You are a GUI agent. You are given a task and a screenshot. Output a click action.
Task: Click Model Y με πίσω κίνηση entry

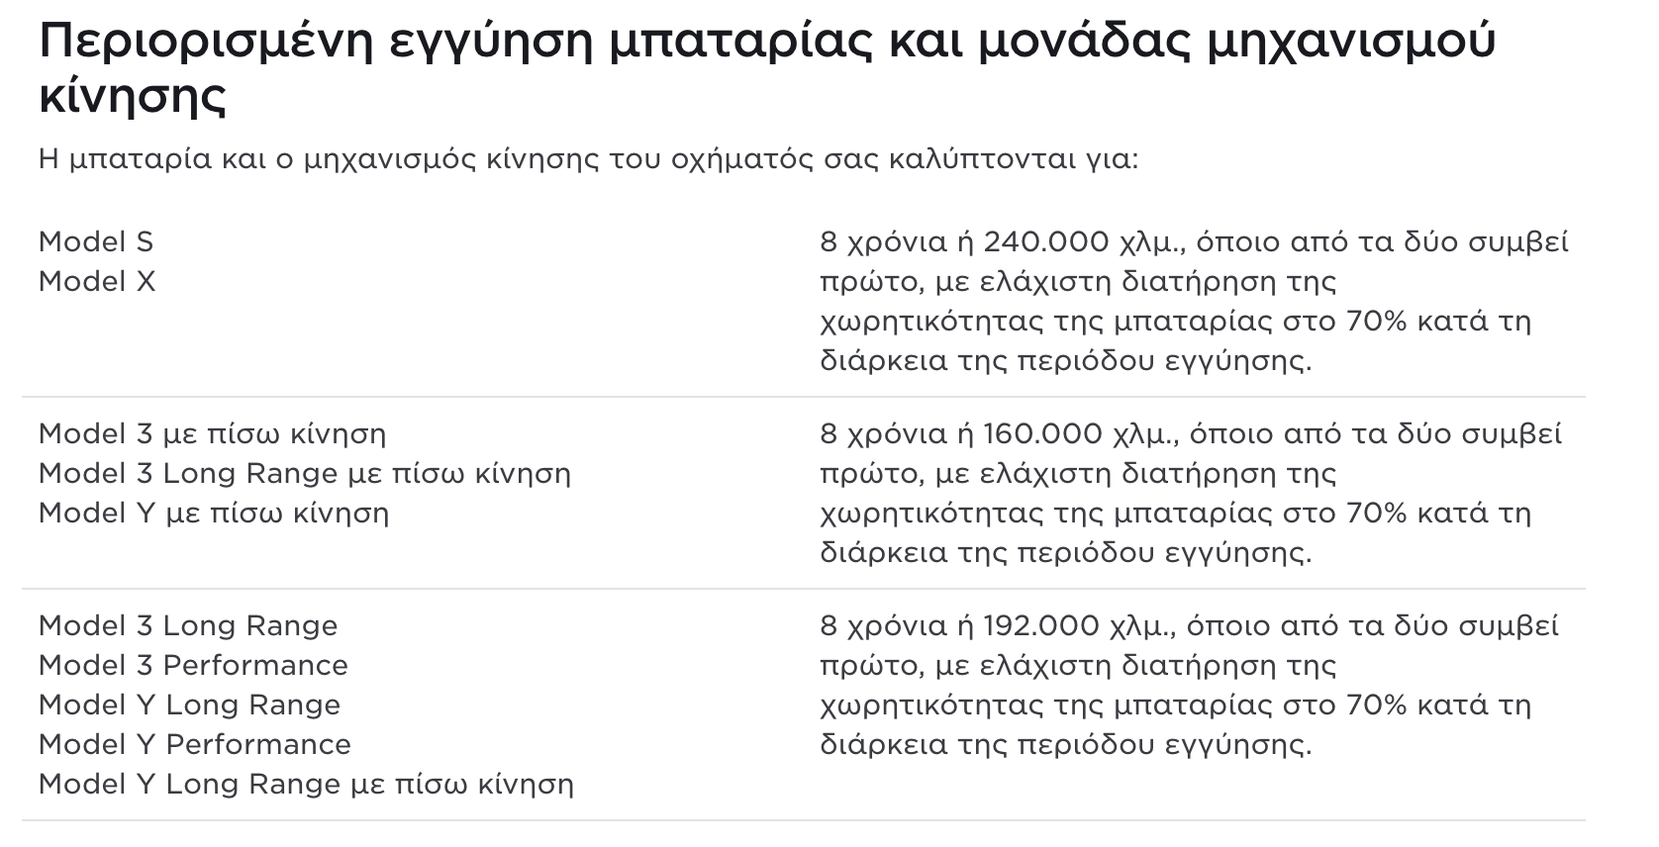214,513
